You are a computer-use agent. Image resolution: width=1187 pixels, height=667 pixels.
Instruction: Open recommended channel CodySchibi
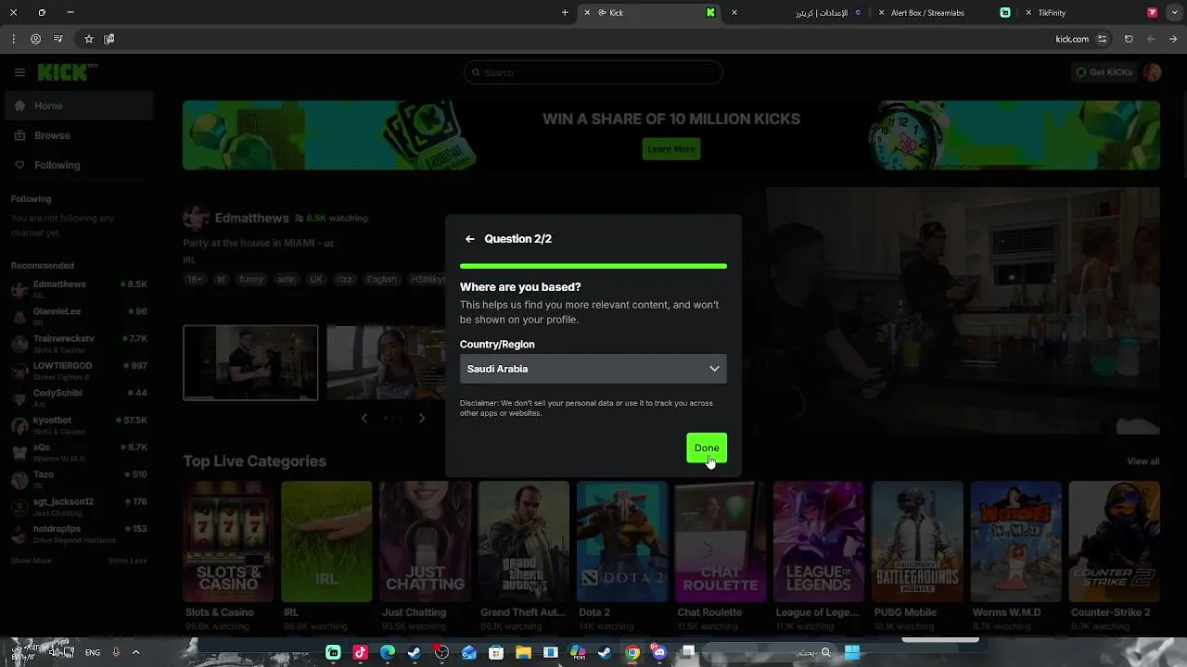78,397
